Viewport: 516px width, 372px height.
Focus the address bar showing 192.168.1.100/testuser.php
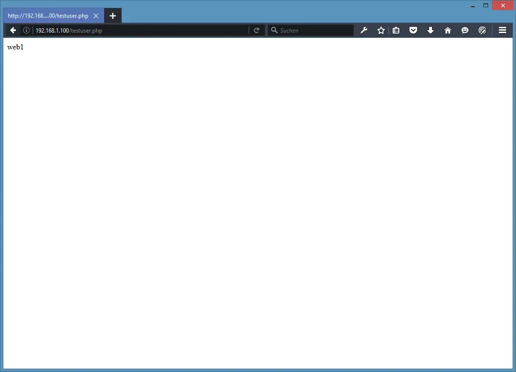tap(142, 30)
